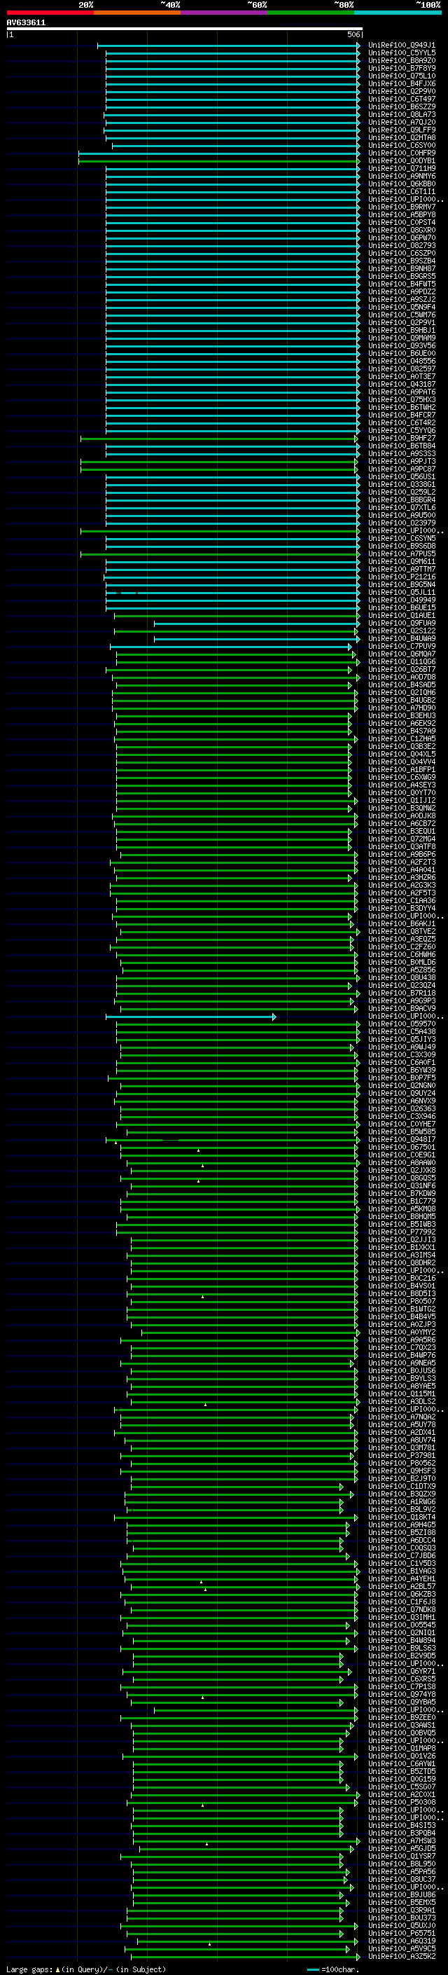Select the UniRef100_Q8U438 label
Image resolution: width=448 pixels, height=1975 pixels.
(x=401, y=977)
